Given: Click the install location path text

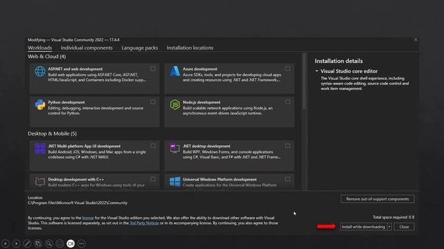Looking at the screenshot, I should pyautogui.click(x=78, y=203).
